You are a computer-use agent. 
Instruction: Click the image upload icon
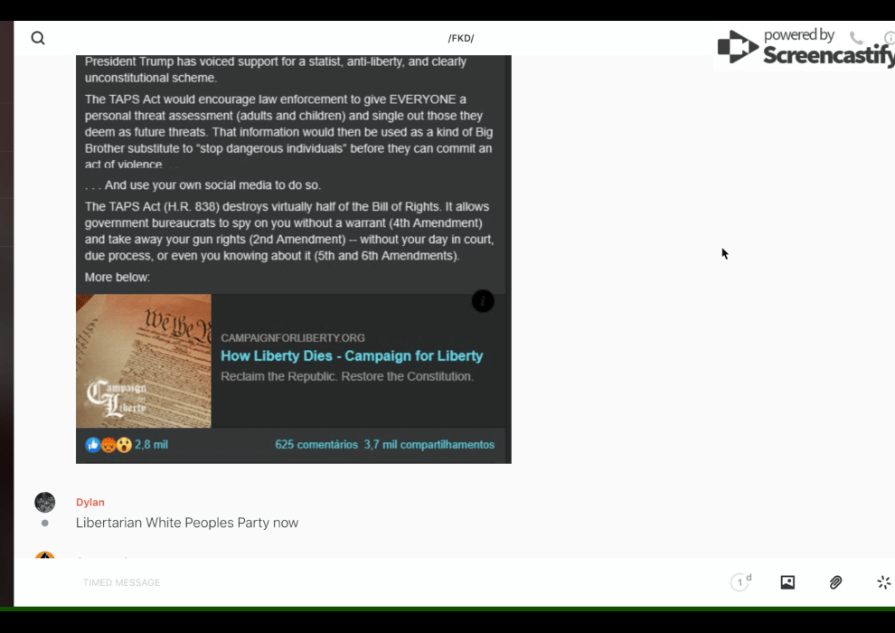pos(787,582)
